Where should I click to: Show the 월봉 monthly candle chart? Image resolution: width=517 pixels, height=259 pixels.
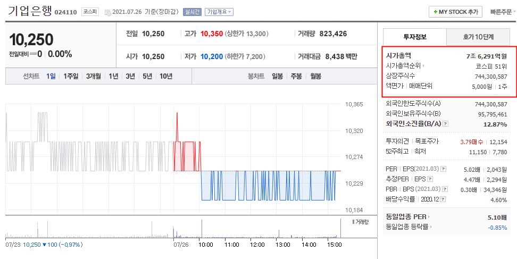[x=315, y=76]
